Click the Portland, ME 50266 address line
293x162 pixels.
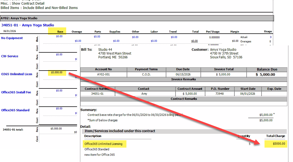(x=113, y=57)
